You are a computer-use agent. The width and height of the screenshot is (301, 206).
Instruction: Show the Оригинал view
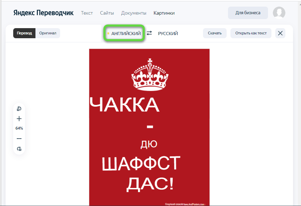tap(48, 33)
